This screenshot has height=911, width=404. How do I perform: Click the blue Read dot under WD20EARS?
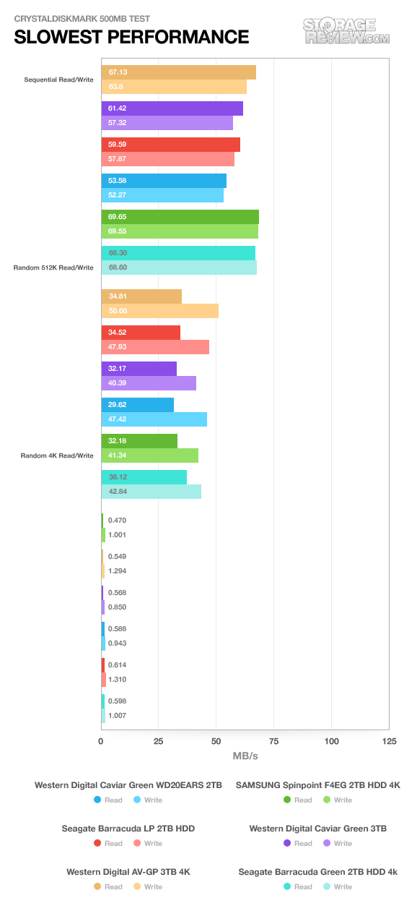tap(98, 800)
